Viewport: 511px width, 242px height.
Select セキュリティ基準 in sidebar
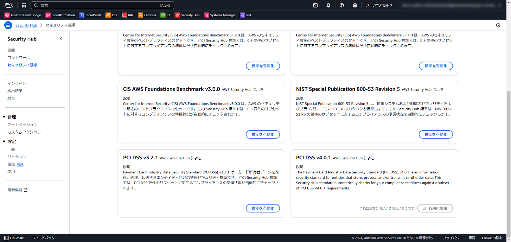pyautogui.click(x=22, y=65)
